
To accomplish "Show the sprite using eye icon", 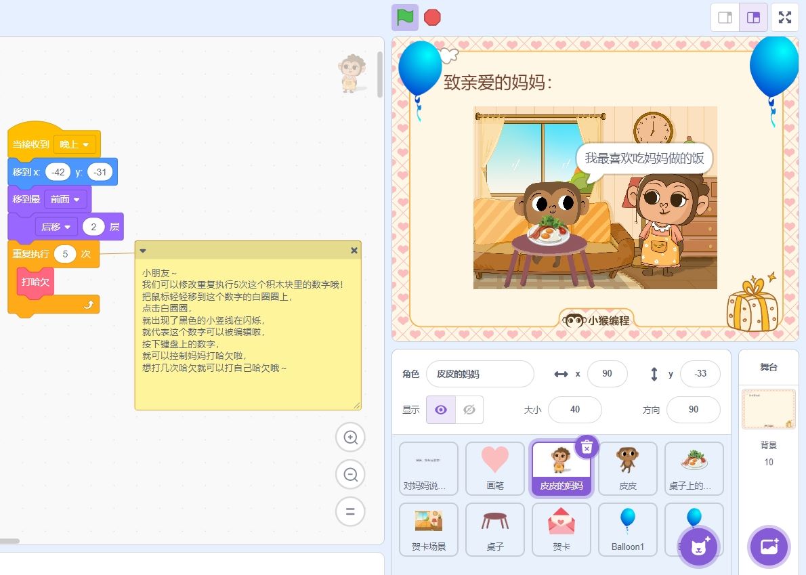I will tap(441, 410).
